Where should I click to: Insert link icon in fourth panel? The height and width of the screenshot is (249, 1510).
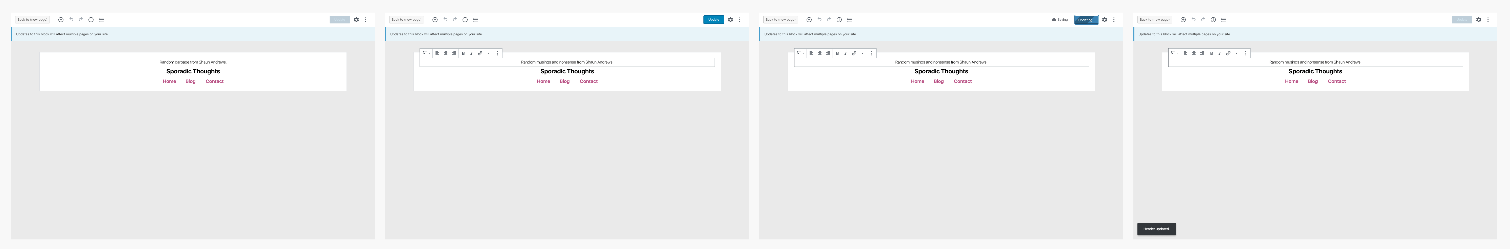pyautogui.click(x=1228, y=53)
